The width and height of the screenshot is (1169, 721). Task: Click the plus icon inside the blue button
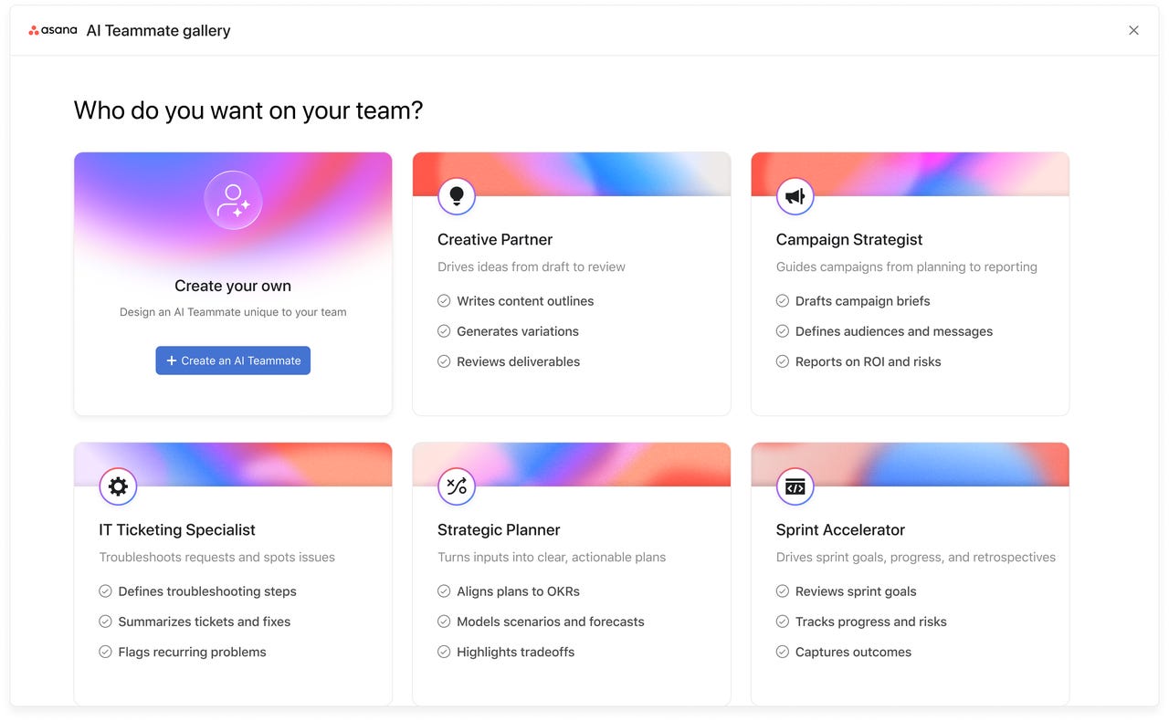170,360
